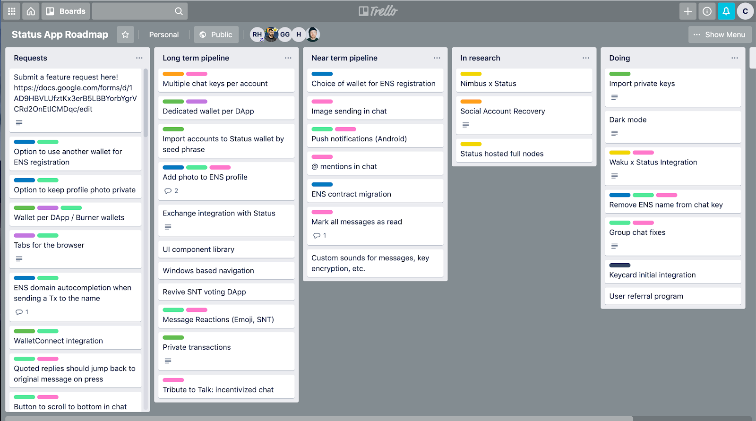
Task: Open User referral program card
Action: point(673,296)
